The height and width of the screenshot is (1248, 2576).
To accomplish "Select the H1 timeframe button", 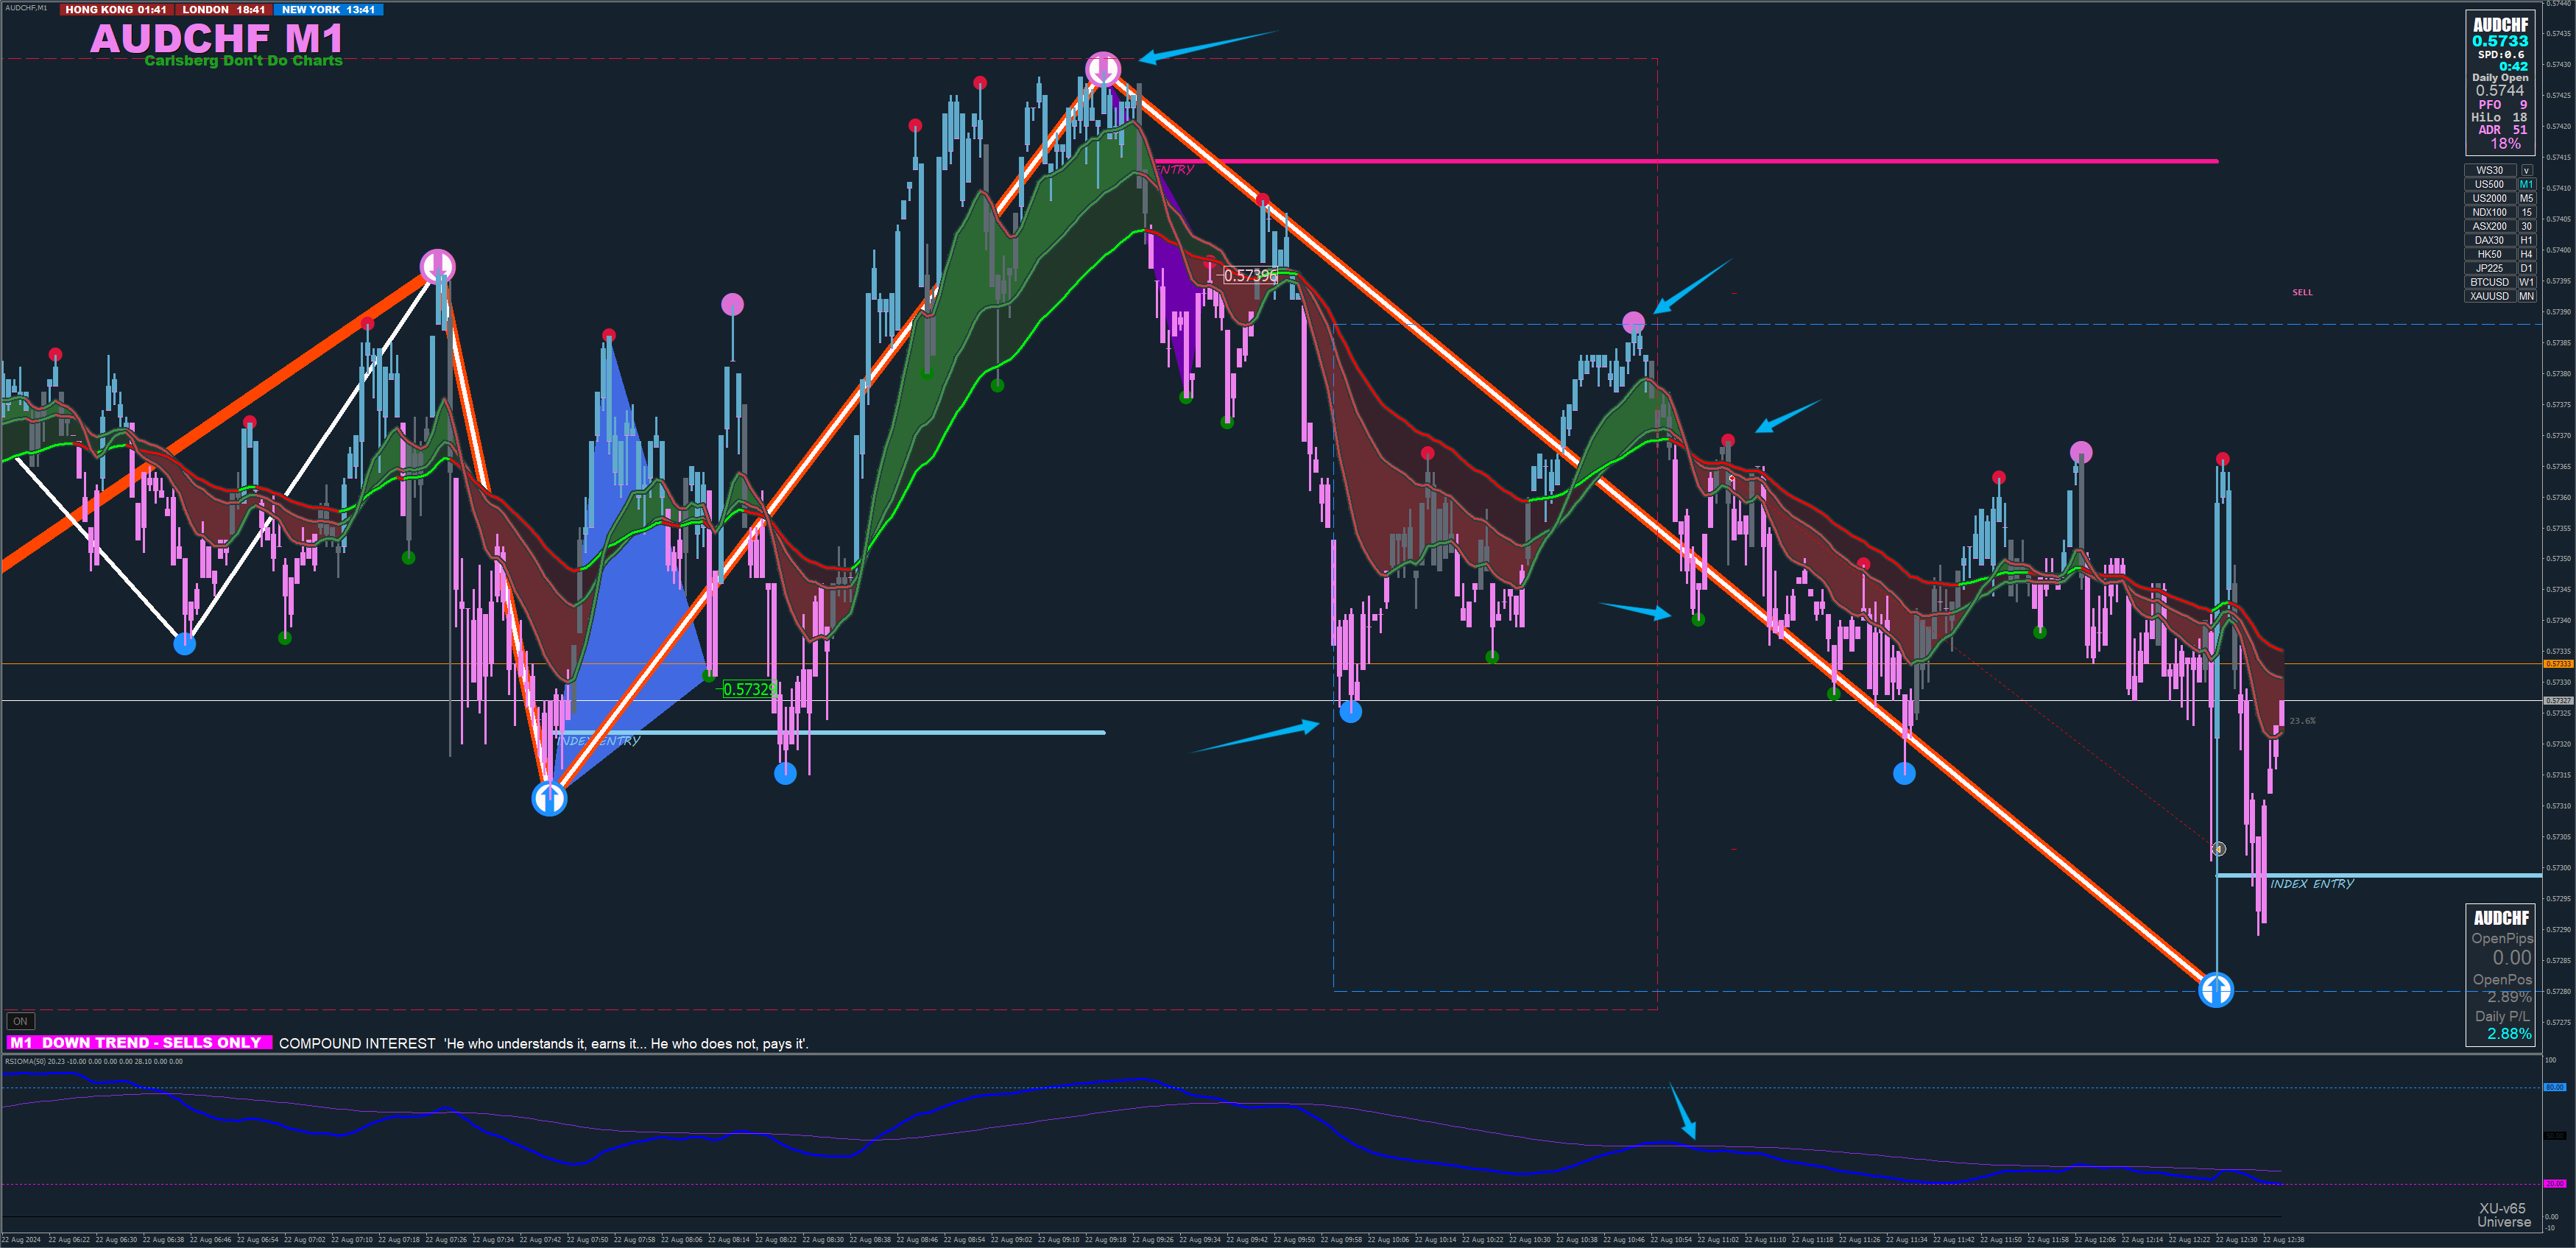I will coord(2526,240).
